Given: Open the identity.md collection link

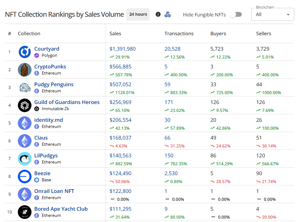Looking at the screenshot, I should pyautogui.click(x=49, y=120).
